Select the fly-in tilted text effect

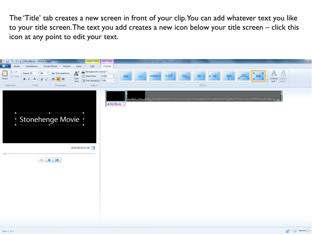[170, 76]
